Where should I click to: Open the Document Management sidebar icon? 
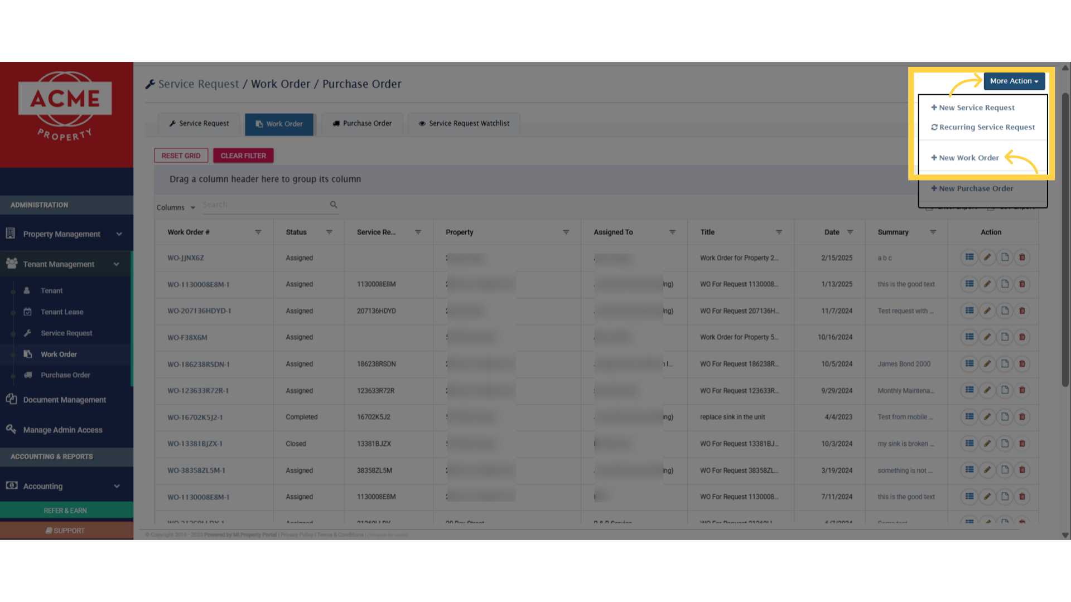12,399
